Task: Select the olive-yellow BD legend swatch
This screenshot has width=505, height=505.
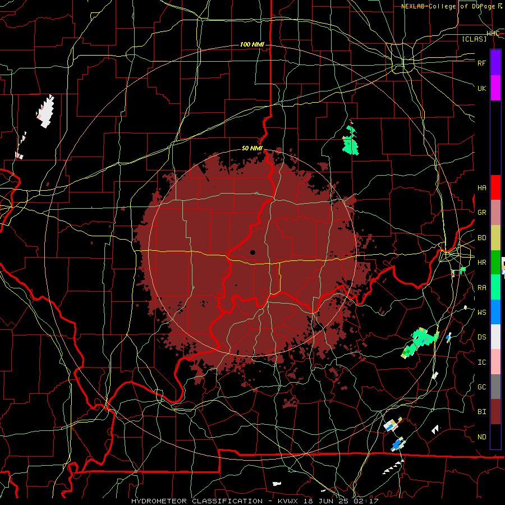Action: coord(495,238)
